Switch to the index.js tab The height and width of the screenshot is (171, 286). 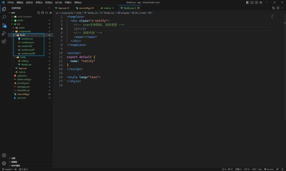pyautogui.click(x=107, y=8)
